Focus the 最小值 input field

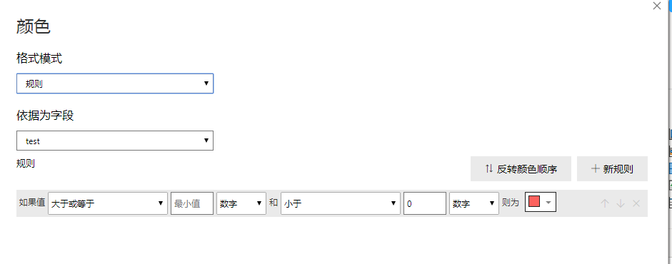[x=192, y=203]
